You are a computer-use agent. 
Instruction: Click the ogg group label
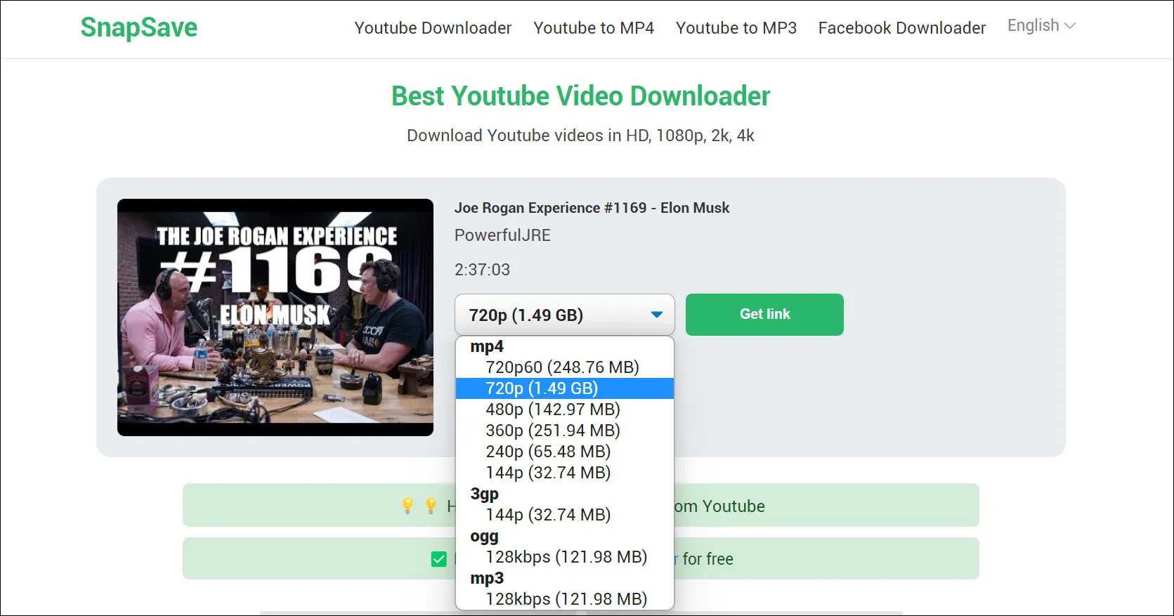pos(484,536)
